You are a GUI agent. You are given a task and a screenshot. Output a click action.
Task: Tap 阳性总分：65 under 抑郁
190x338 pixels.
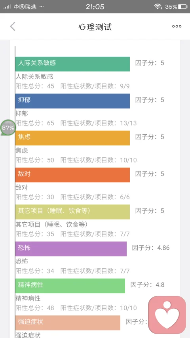(35, 123)
